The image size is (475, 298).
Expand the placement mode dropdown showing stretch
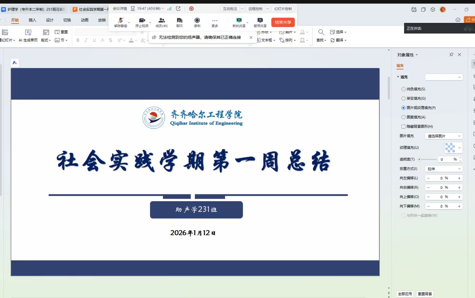(443, 169)
